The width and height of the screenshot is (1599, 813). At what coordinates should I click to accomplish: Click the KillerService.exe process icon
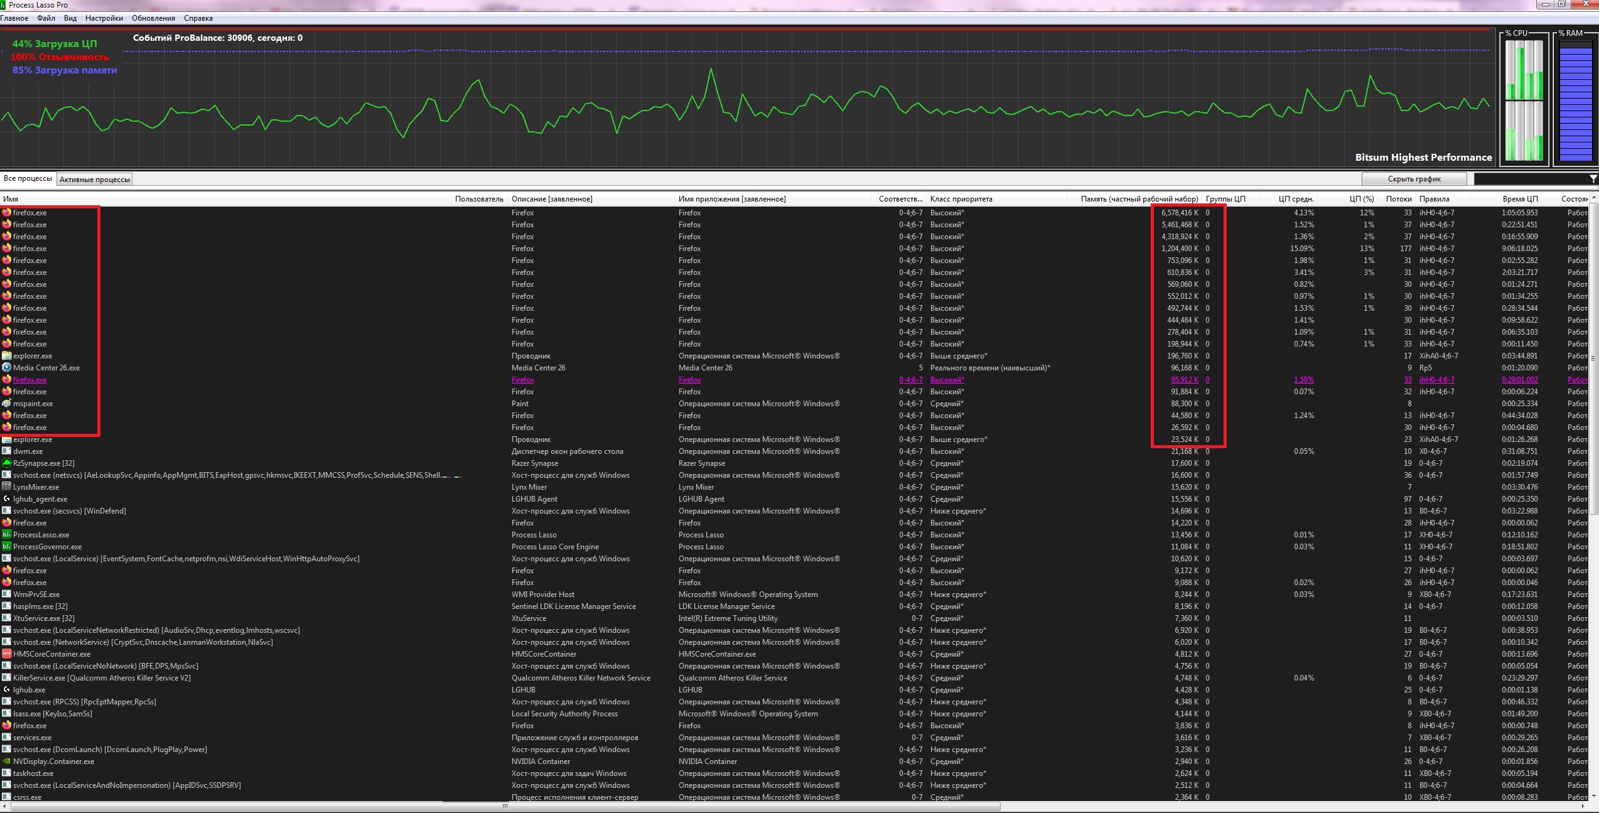[7, 678]
